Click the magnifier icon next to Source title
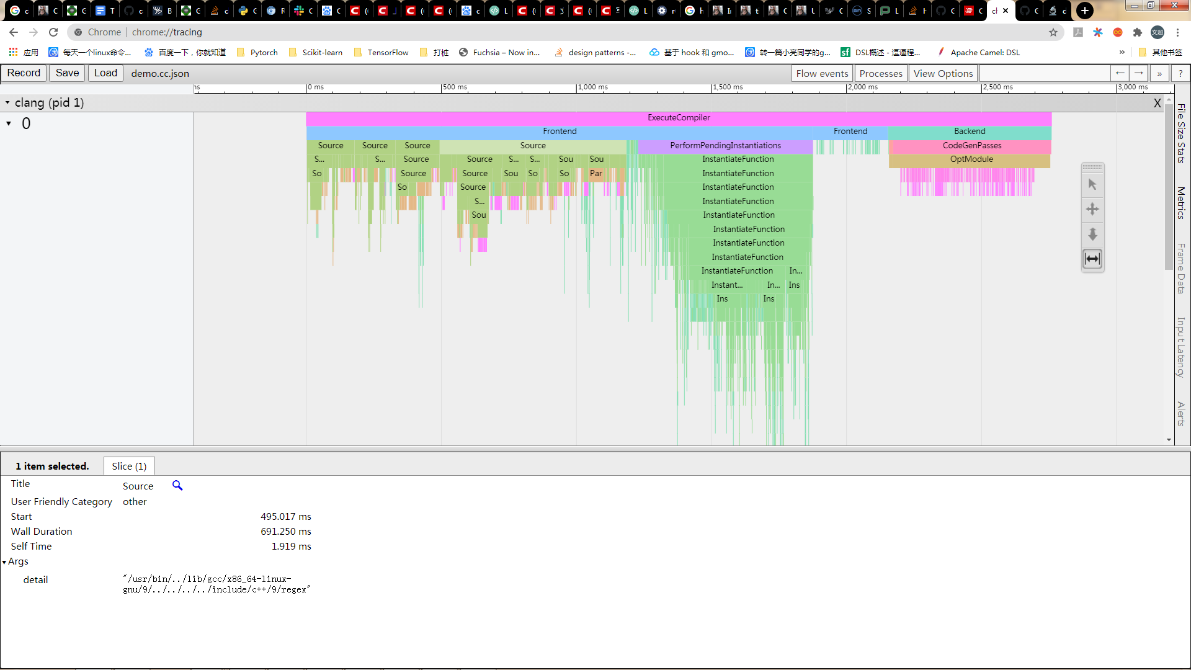Screen dimensions: 1191x670 tap(177, 486)
